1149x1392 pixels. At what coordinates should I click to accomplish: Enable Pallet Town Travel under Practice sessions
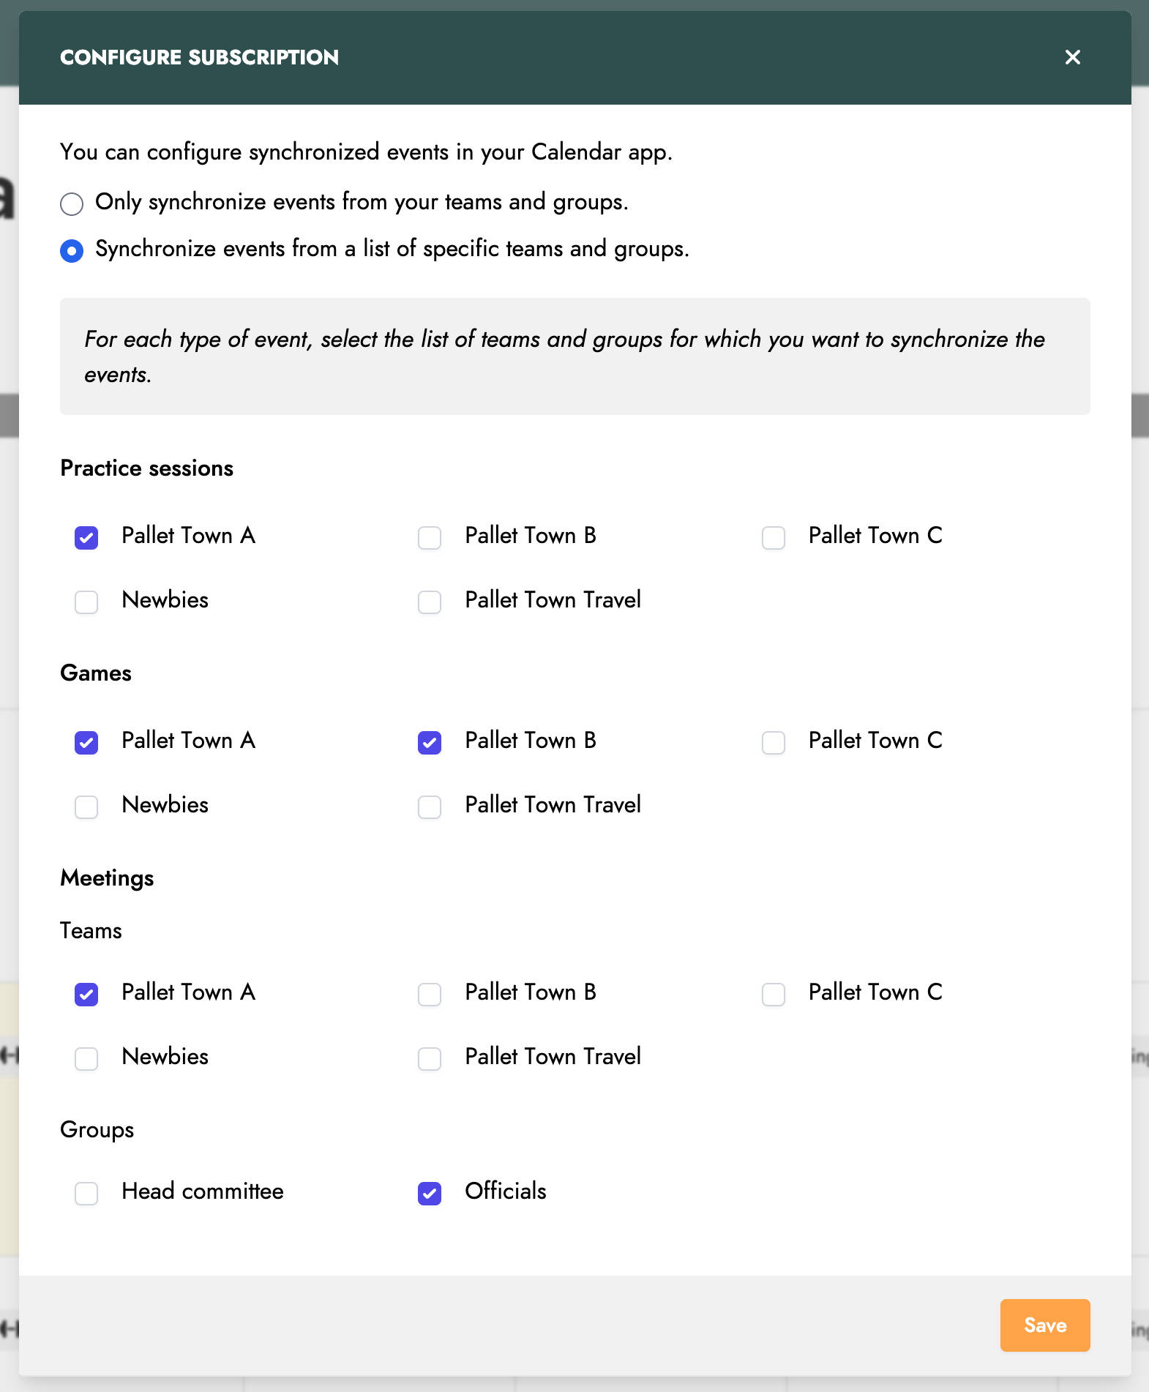point(430,602)
